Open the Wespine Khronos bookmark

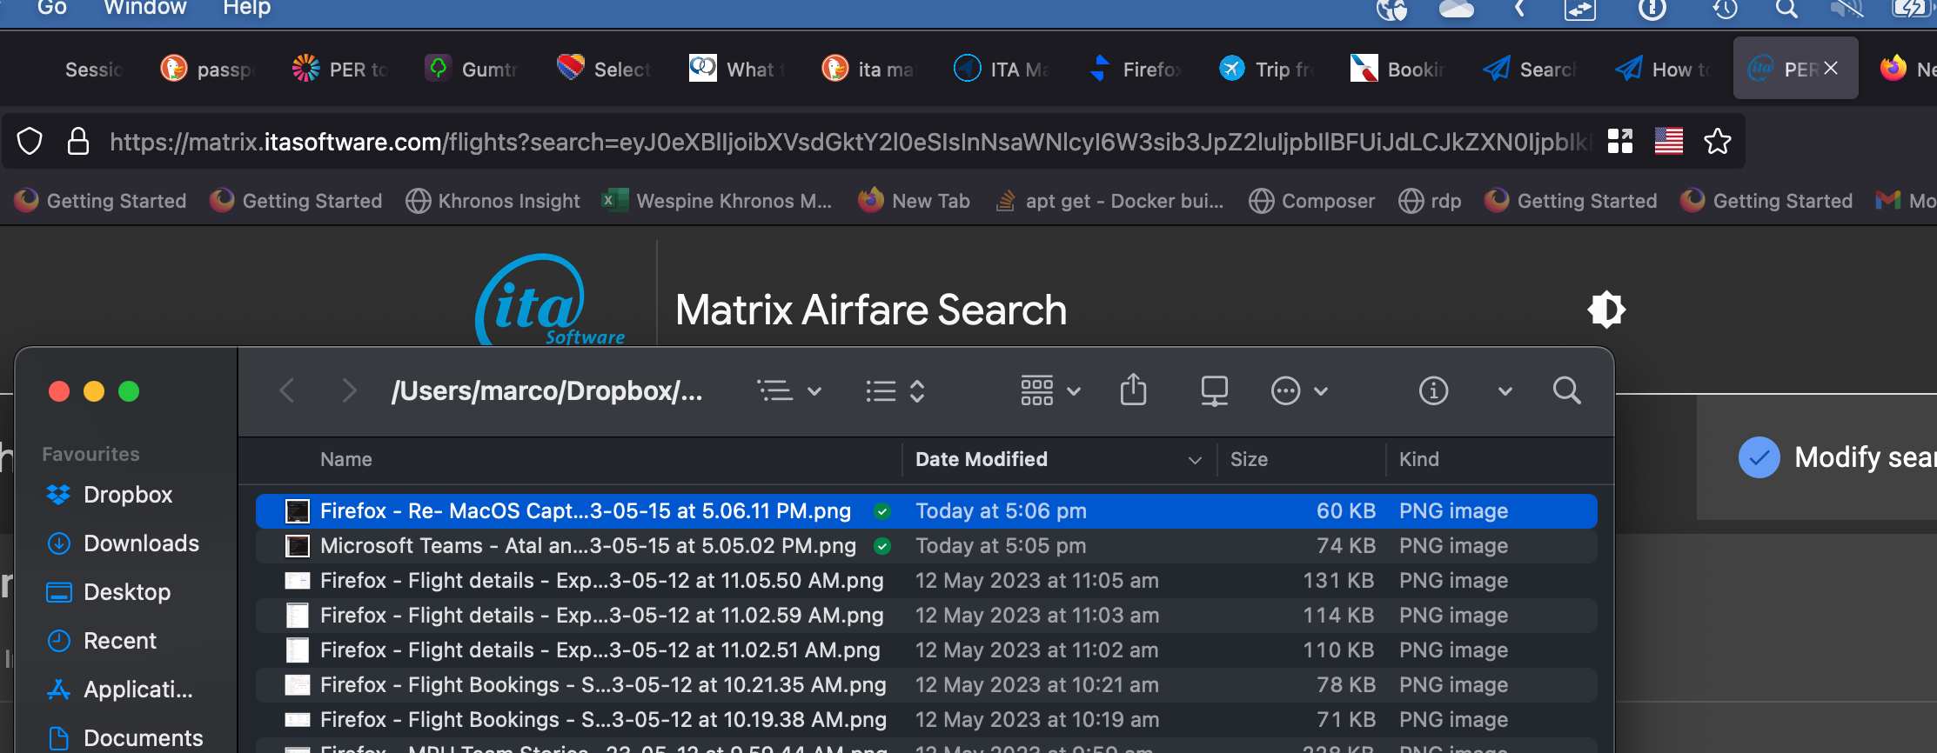[718, 201]
